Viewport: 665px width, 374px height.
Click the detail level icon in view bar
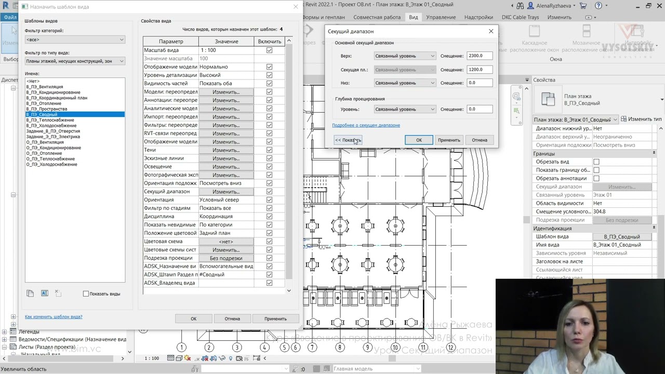coord(171,358)
